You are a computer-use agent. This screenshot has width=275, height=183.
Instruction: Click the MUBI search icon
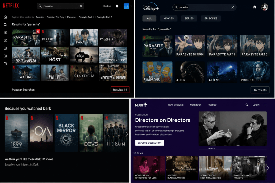point(247,105)
